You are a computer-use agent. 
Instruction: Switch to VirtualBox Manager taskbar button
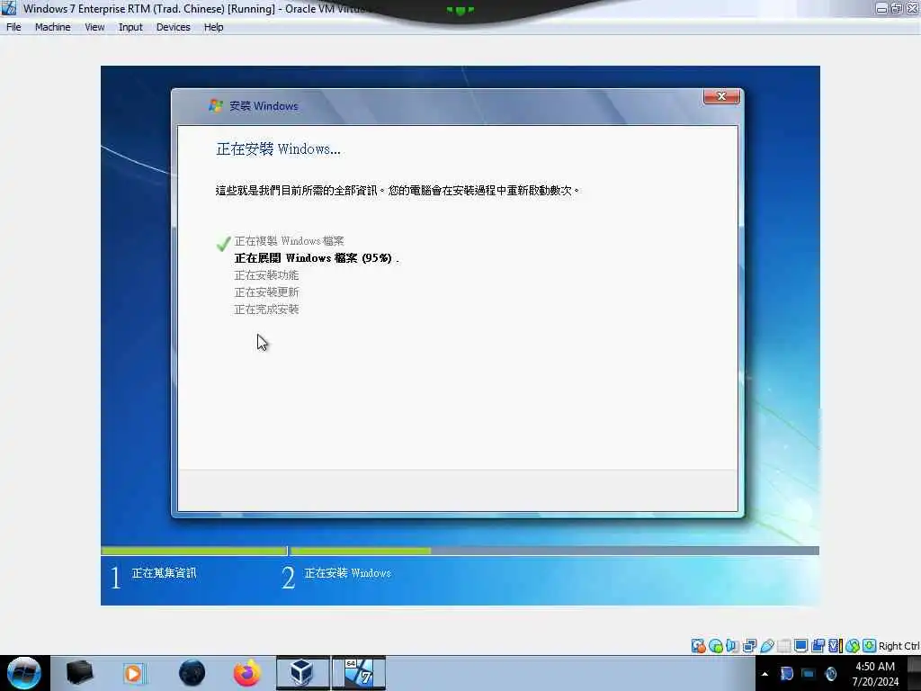[302, 673]
